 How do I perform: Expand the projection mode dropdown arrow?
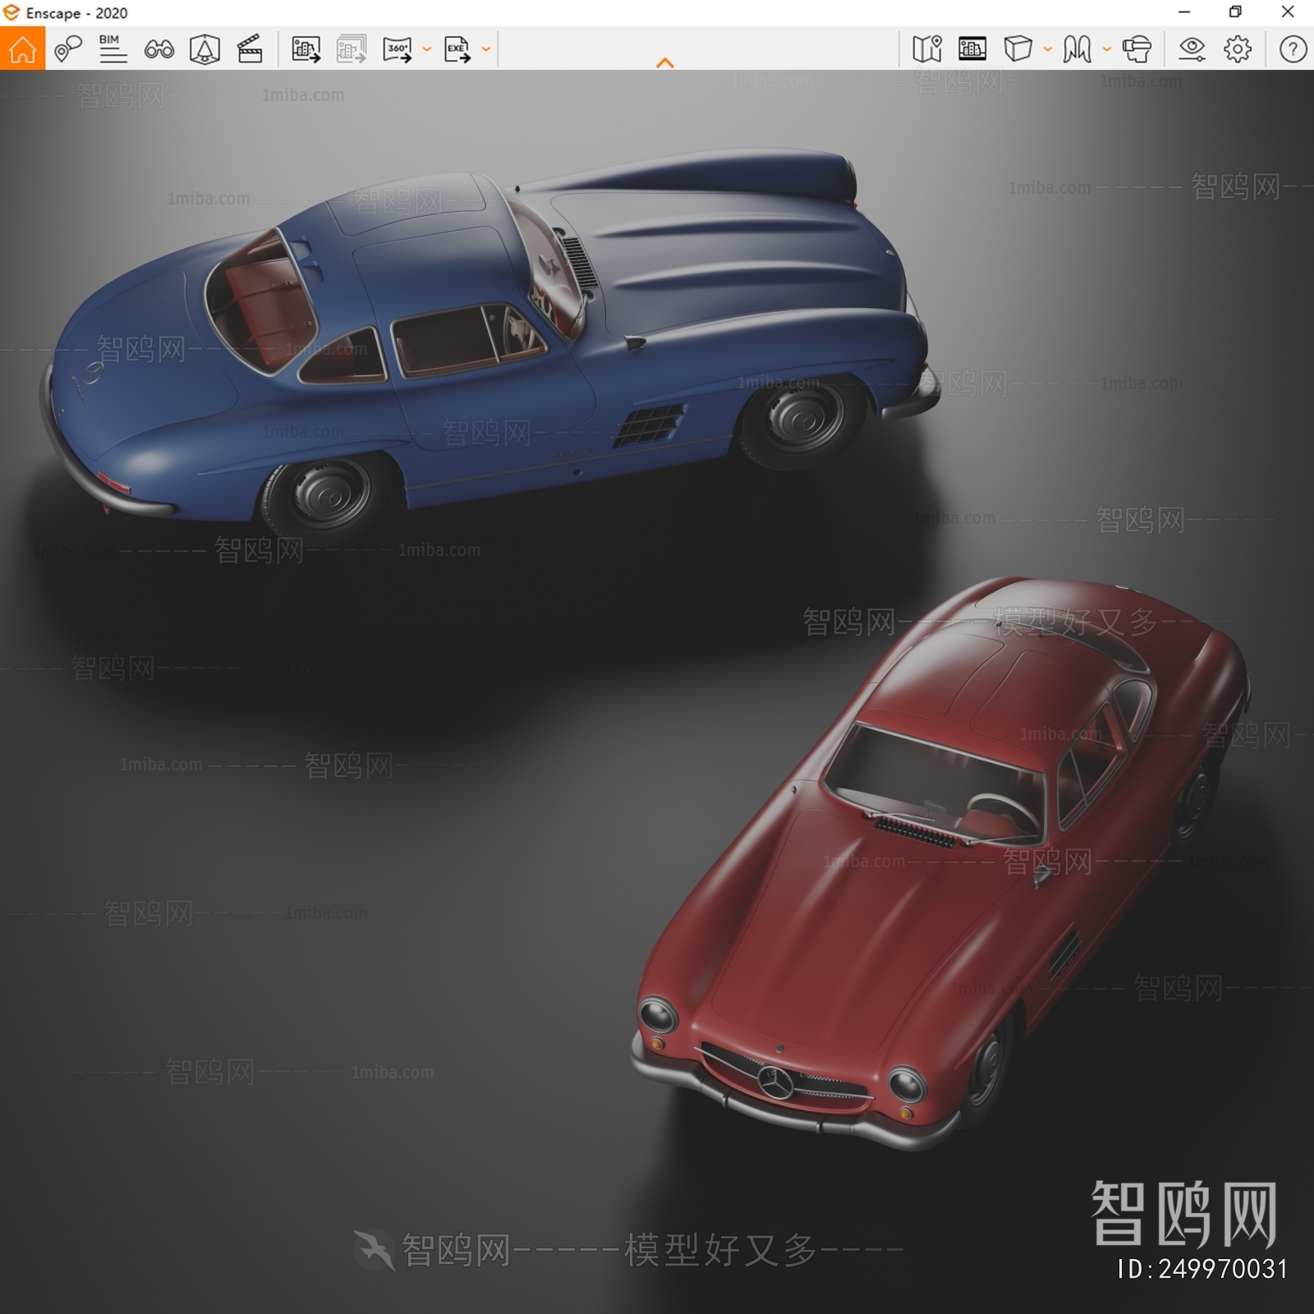[x=1048, y=49]
